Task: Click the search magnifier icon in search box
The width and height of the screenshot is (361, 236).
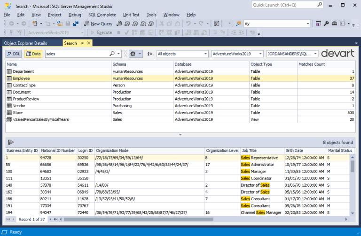Action: pos(112,54)
